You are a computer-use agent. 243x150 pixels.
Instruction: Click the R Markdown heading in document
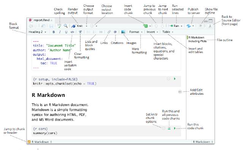(x=48, y=95)
